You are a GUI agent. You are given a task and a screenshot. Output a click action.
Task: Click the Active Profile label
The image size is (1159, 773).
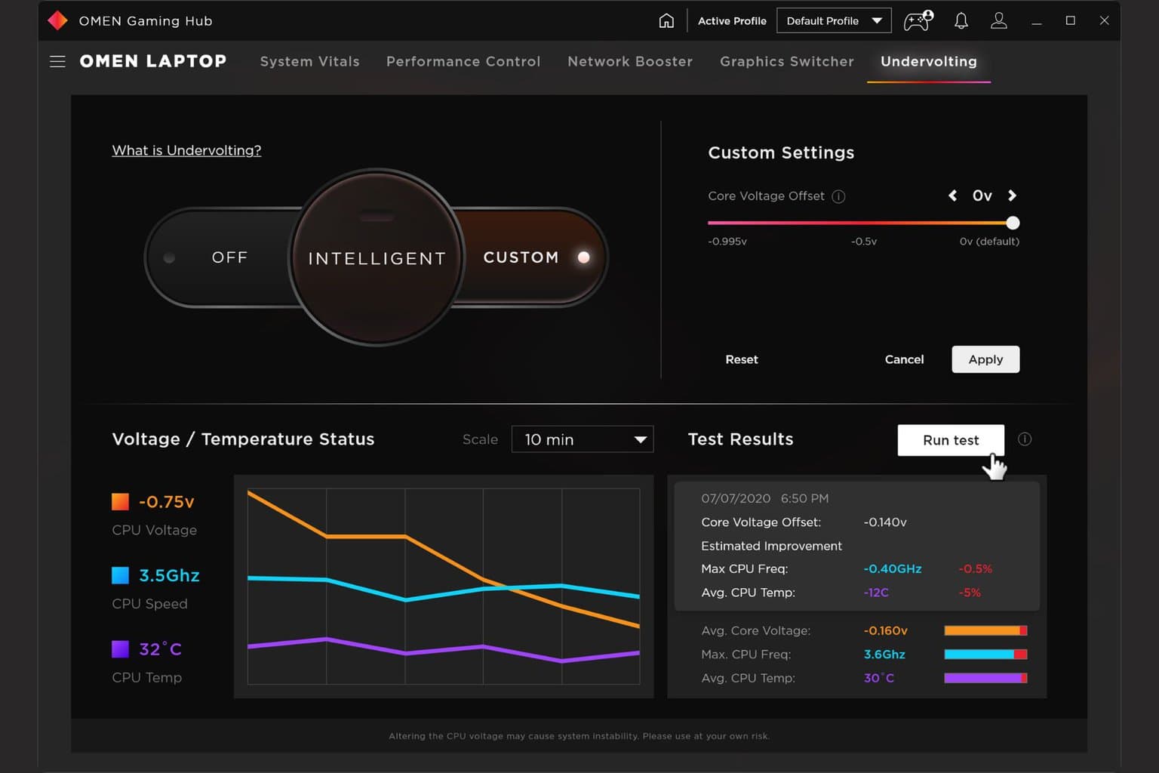click(732, 21)
